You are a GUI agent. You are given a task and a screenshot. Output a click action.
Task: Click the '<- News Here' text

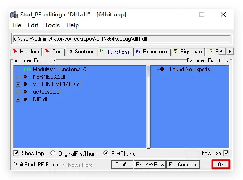78,165
